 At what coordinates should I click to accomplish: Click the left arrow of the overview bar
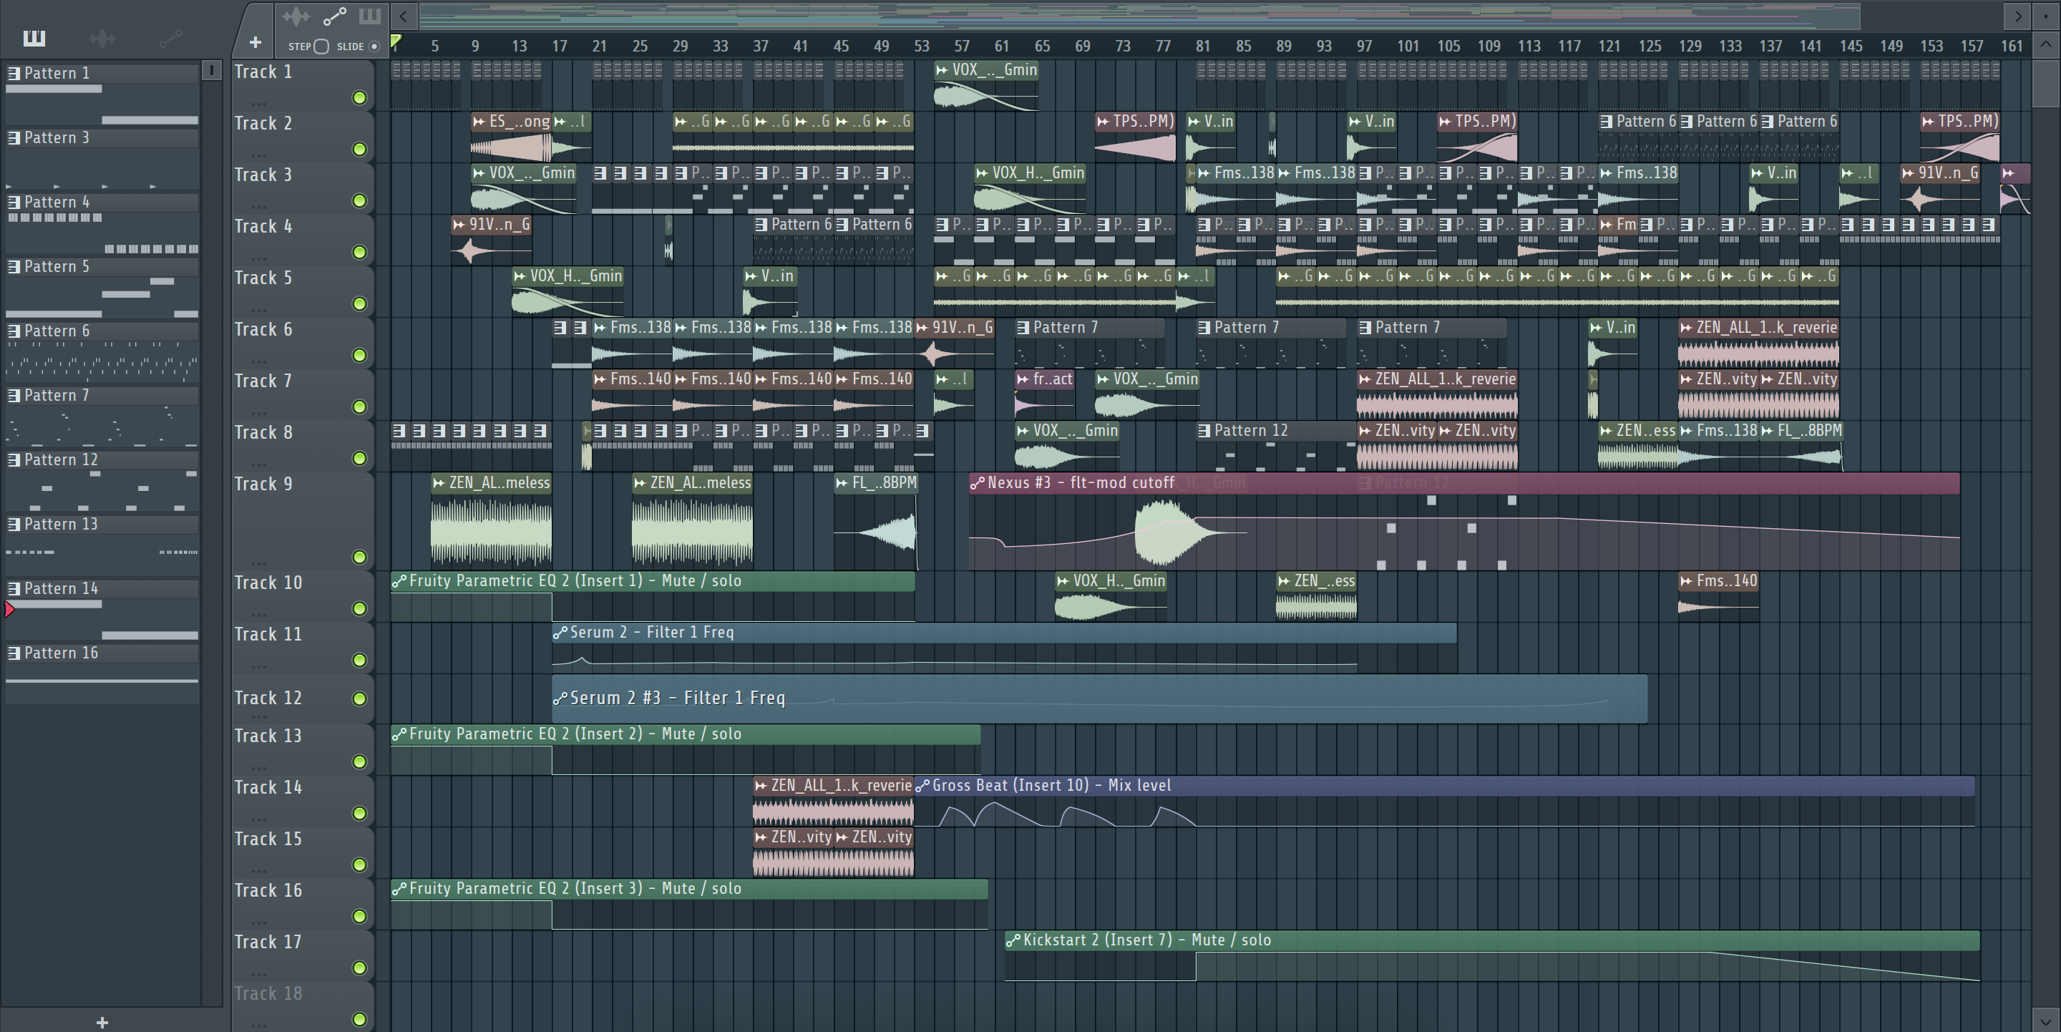[403, 16]
